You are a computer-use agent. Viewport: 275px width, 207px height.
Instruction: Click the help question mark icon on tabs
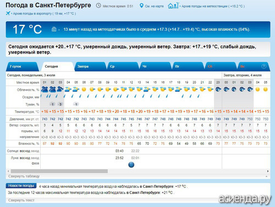tap(263, 67)
